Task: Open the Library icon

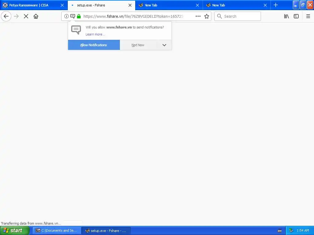Action: coord(286,16)
